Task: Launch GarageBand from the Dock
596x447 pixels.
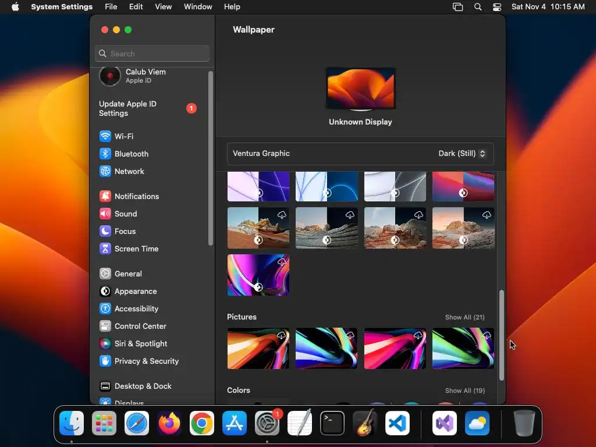Action: click(x=365, y=423)
